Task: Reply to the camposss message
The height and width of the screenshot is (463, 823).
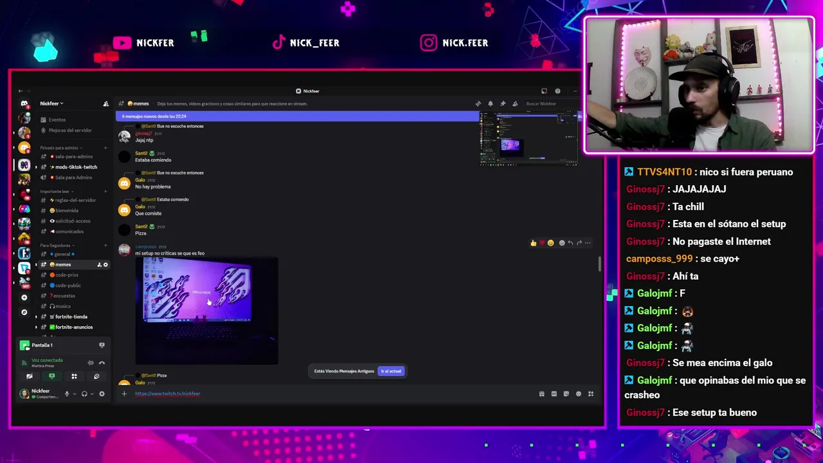Action: point(570,243)
